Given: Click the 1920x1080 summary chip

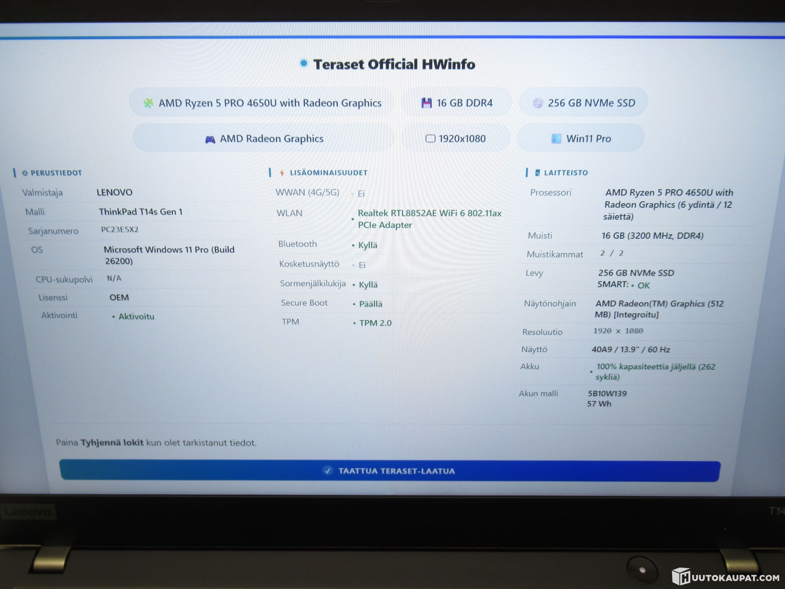Looking at the screenshot, I should click(x=456, y=138).
